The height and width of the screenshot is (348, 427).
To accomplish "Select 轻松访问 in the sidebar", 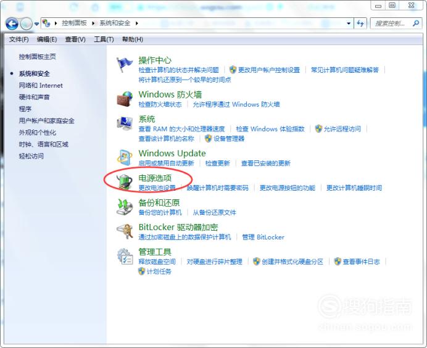I will 31,156.
